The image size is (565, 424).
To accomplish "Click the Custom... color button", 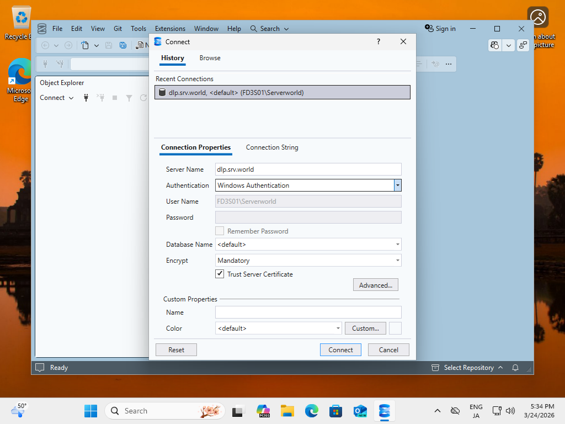I will [365, 328].
